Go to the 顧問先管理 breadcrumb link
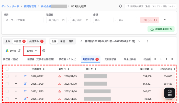 (x=30, y=6)
